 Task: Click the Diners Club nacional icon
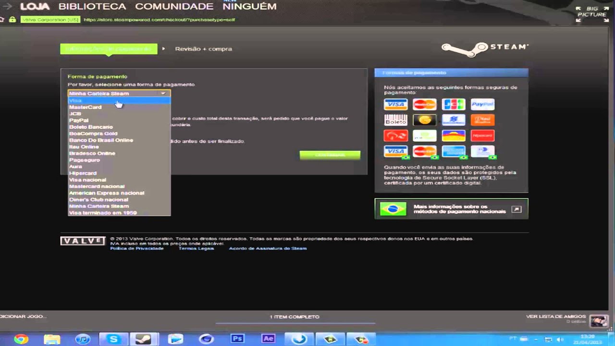[482, 151]
